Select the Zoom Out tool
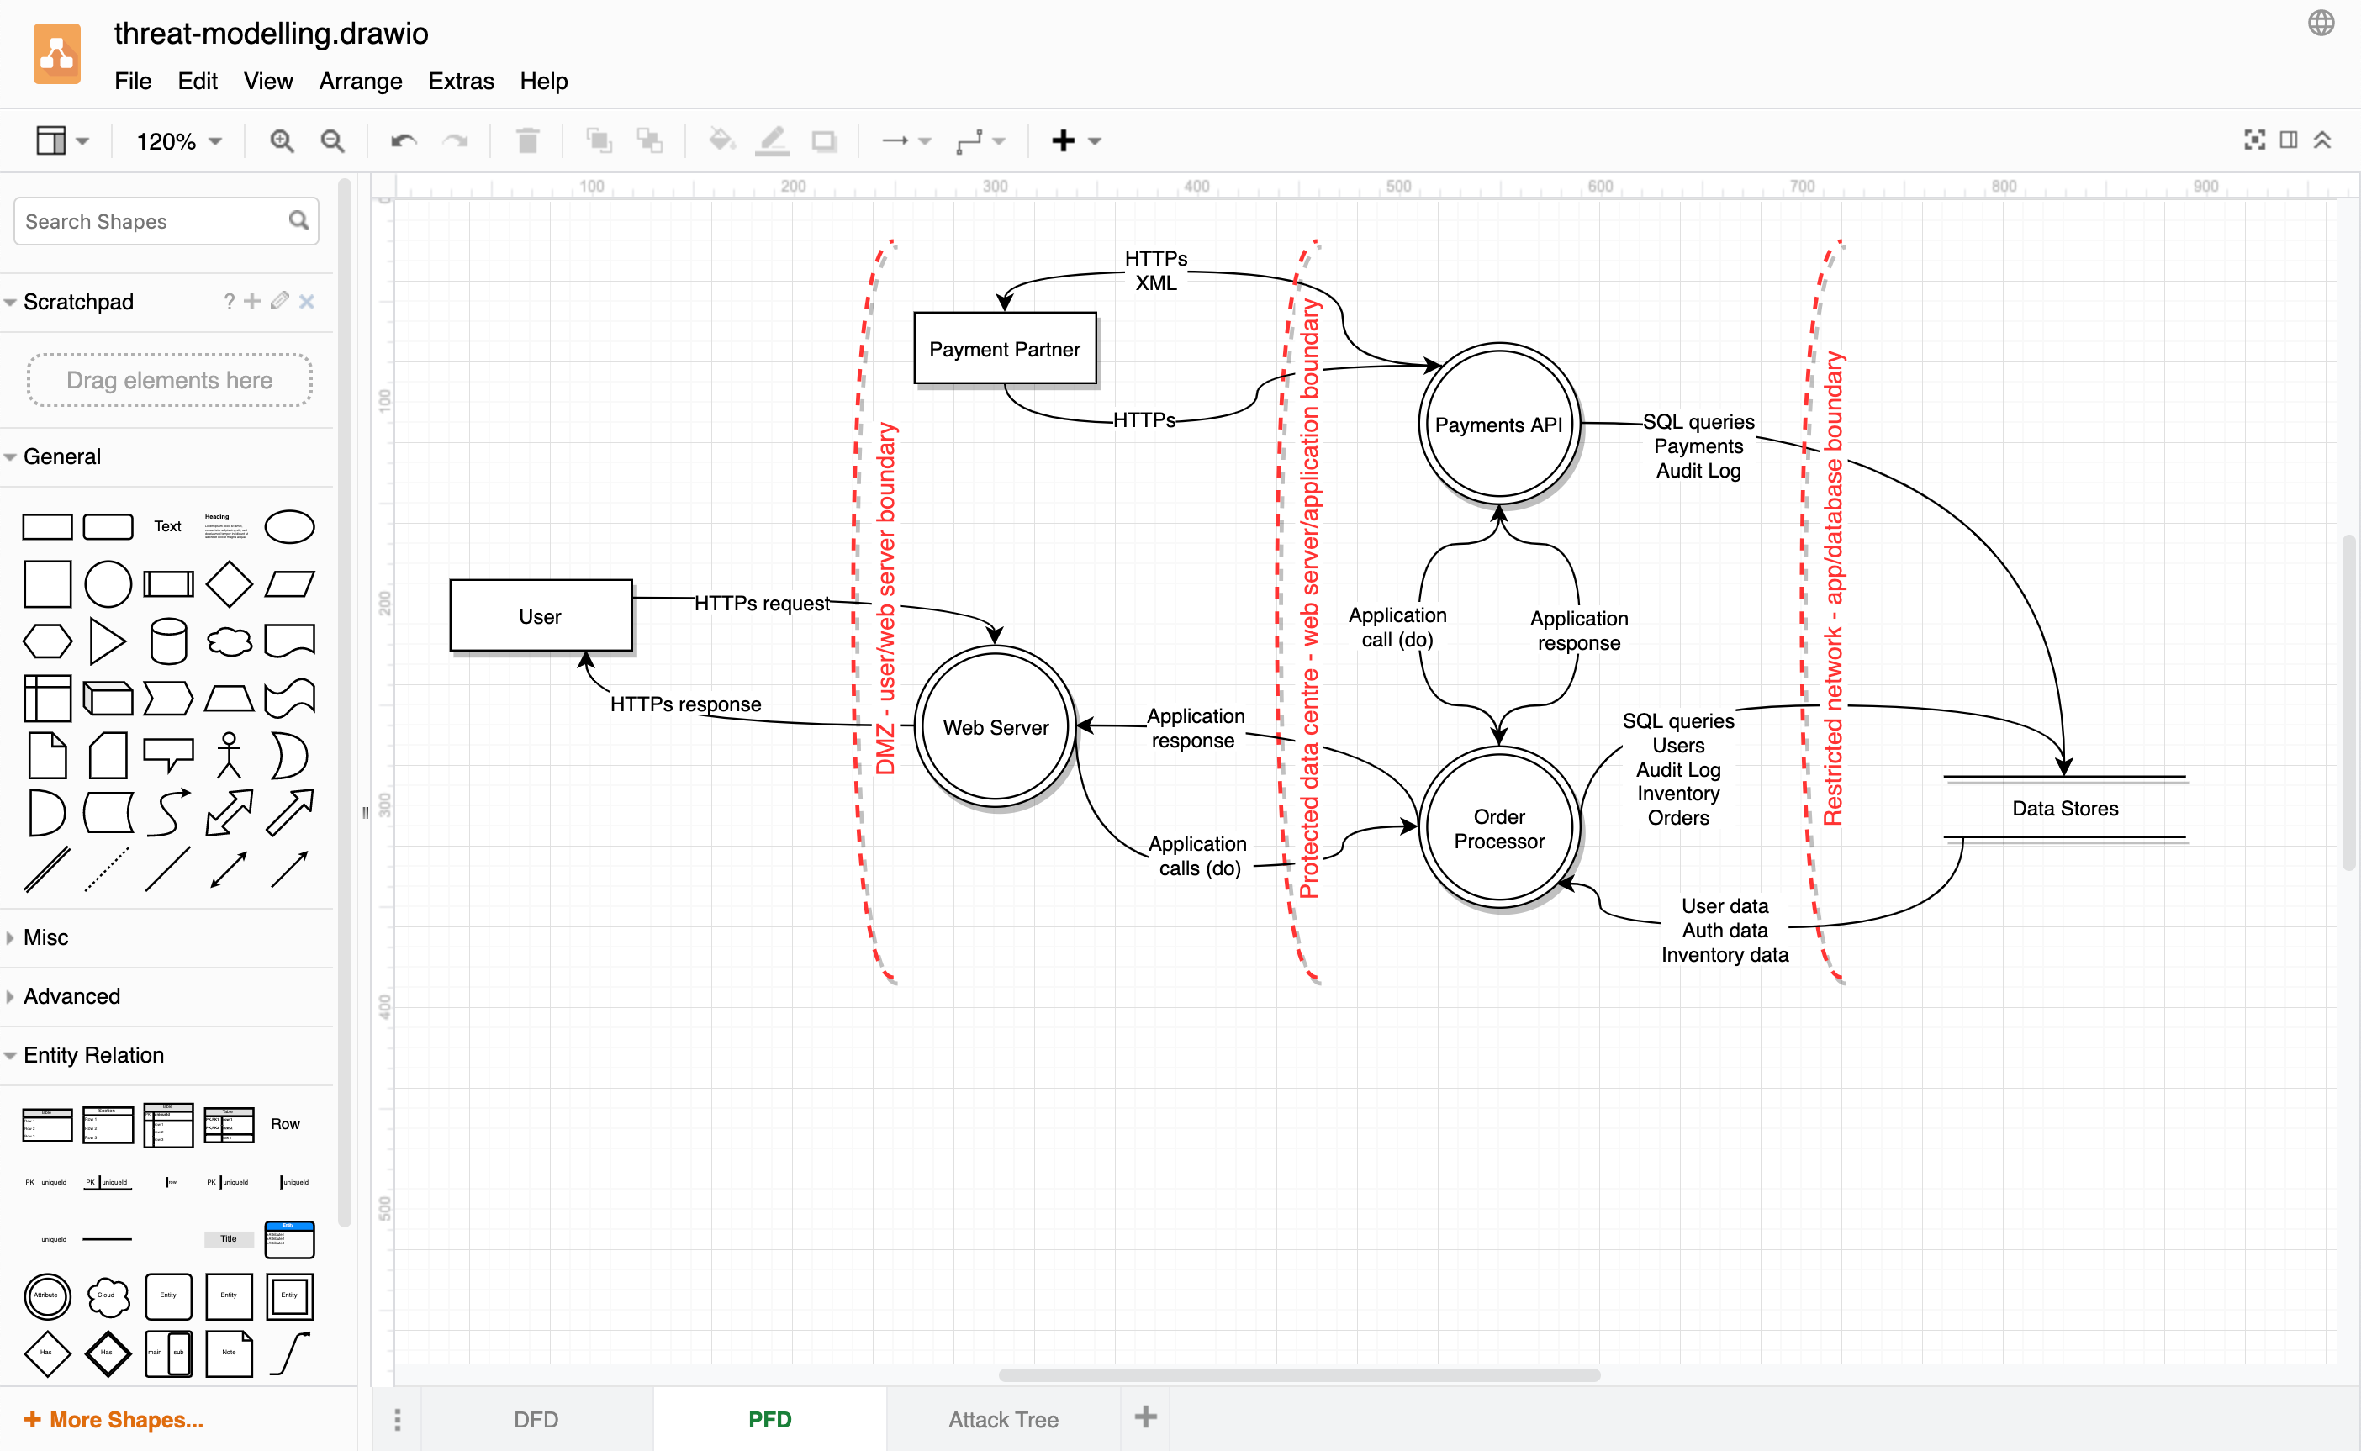2361x1451 pixels. pos(332,140)
